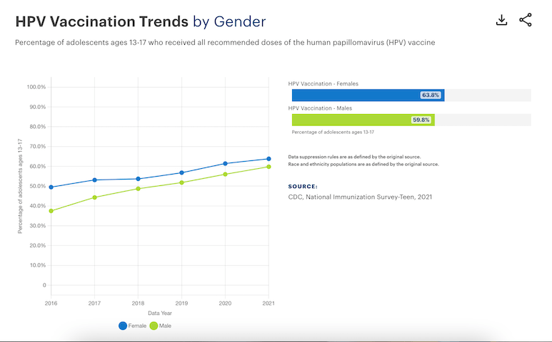Click the download icon

501,20
